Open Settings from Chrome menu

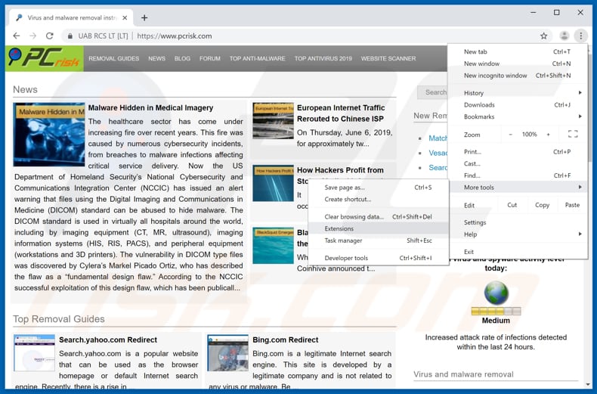point(475,222)
